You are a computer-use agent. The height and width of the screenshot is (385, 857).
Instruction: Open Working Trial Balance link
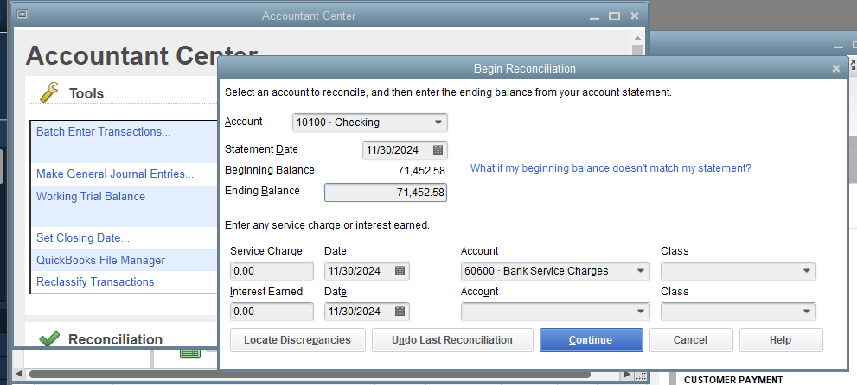[91, 196]
